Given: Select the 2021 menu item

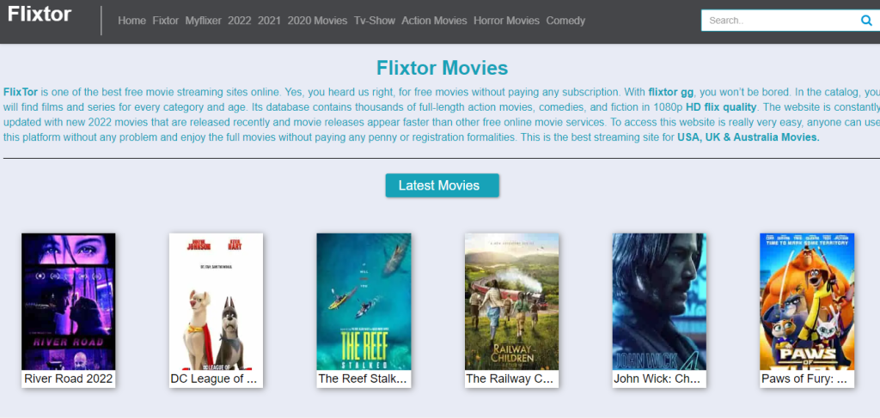Looking at the screenshot, I should (x=269, y=21).
